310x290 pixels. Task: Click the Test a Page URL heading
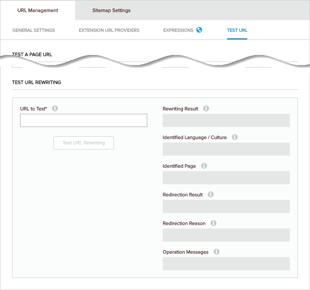(x=32, y=55)
